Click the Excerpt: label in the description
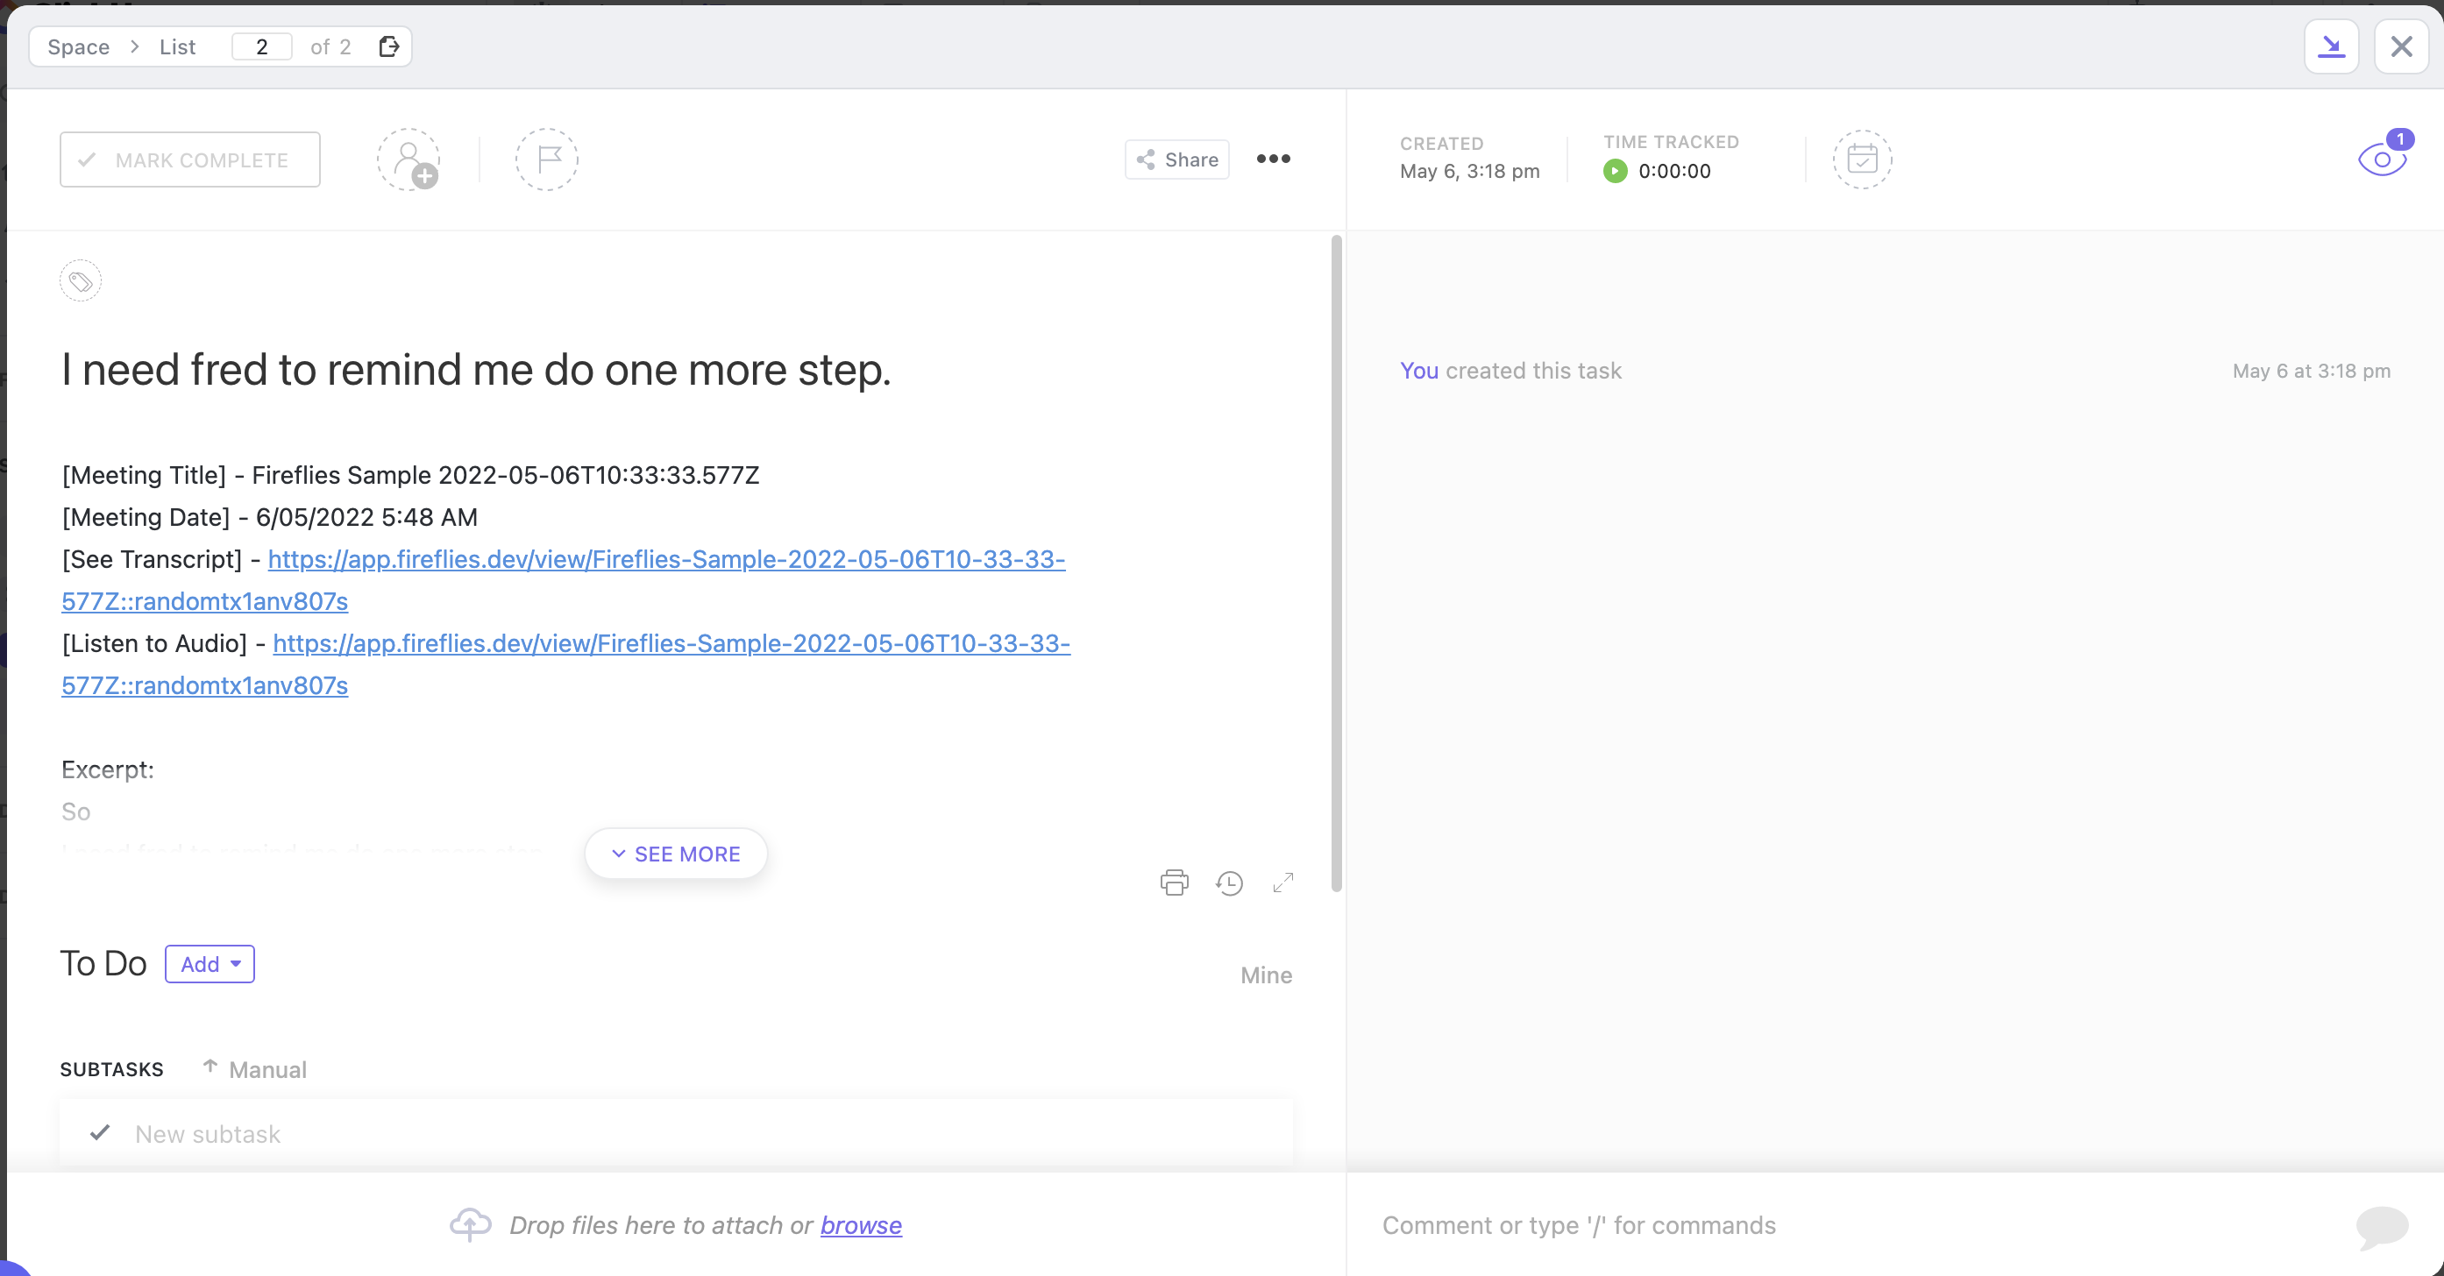The image size is (2444, 1276). point(107,769)
